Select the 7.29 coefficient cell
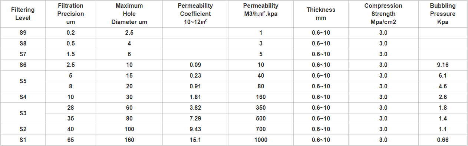This screenshot has height=146, width=468. click(x=195, y=119)
